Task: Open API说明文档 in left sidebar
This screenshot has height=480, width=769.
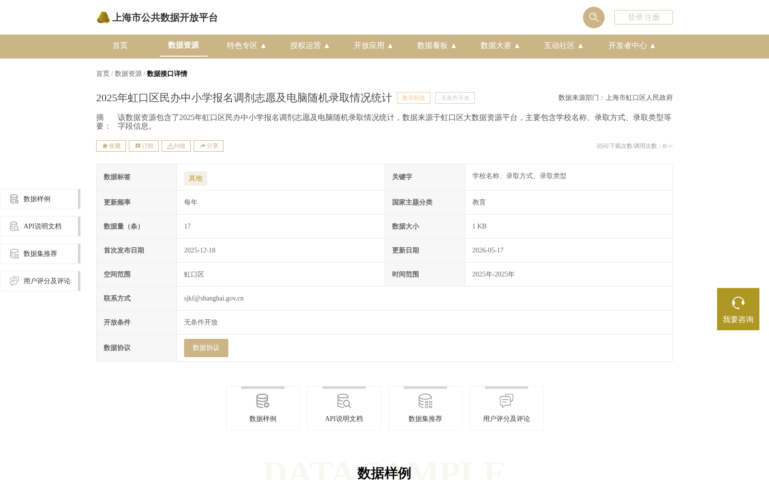Action: [40, 227]
